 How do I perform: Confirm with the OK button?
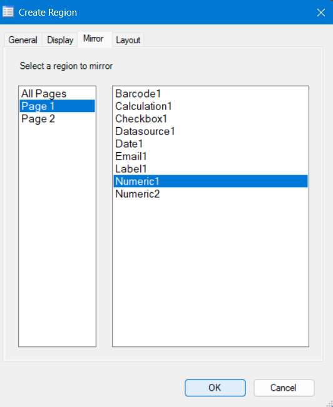(x=215, y=388)
